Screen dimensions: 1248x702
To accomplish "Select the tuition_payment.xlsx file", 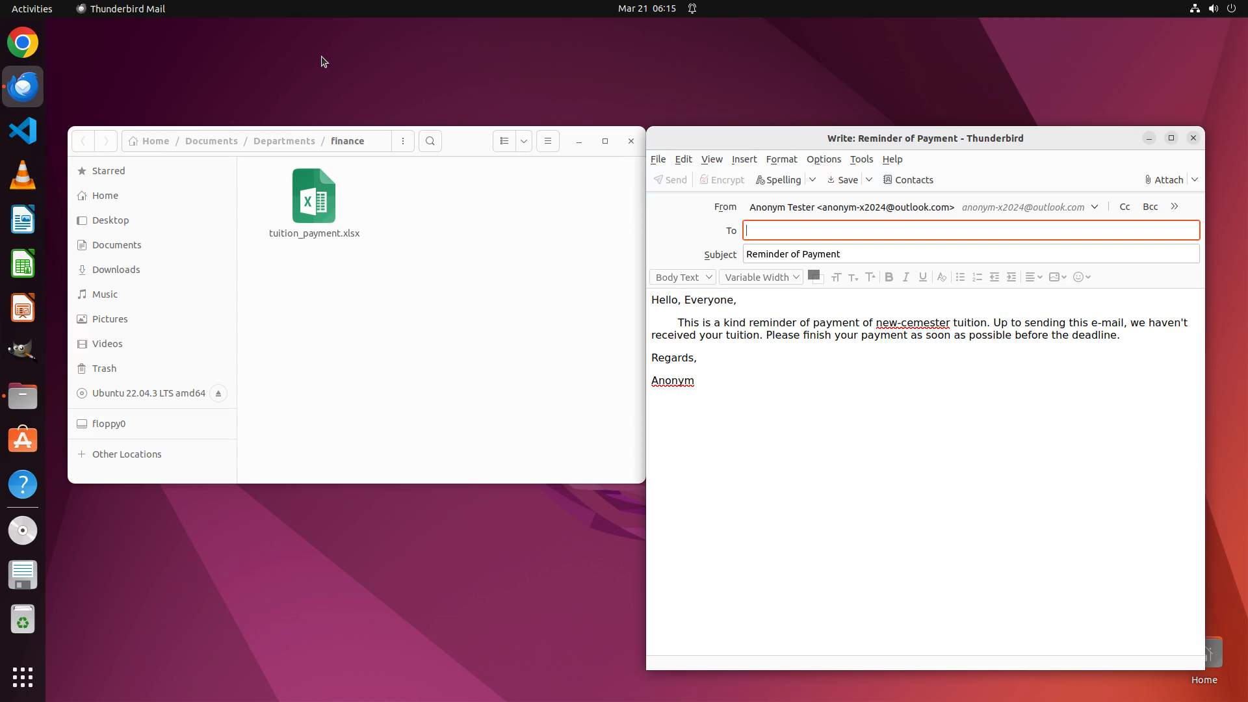I will [x=314, y=203].
